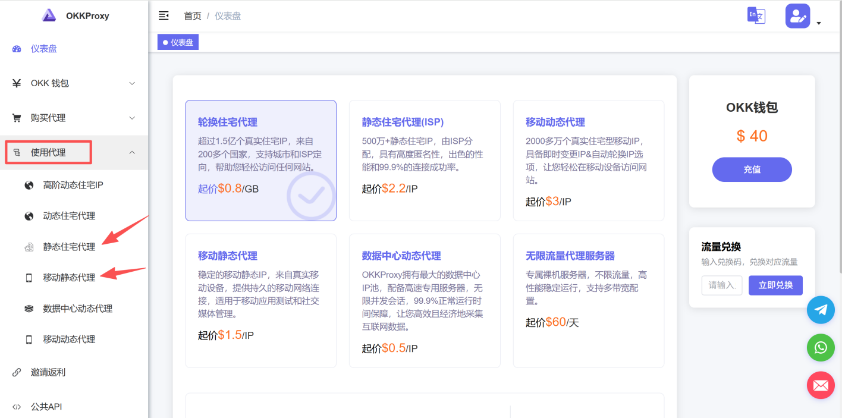
Task: Open 移动静态代理 submenu item
Action: tap(74, 278)
